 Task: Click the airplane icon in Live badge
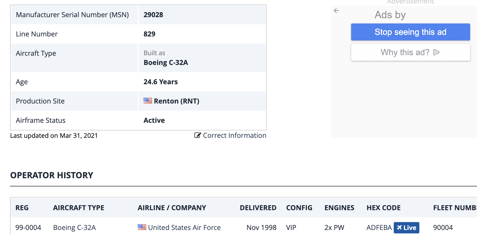click(399, 228)
